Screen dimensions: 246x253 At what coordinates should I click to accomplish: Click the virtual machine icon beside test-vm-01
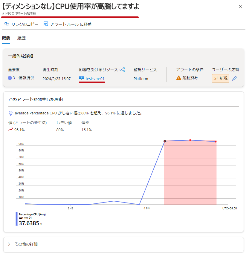click(82, 78)
